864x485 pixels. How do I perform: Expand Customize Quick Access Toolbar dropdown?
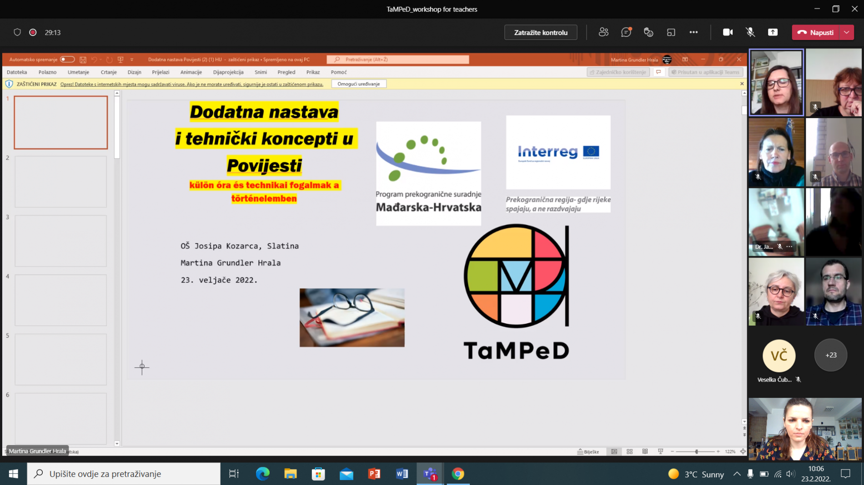(x=132, y=59)
